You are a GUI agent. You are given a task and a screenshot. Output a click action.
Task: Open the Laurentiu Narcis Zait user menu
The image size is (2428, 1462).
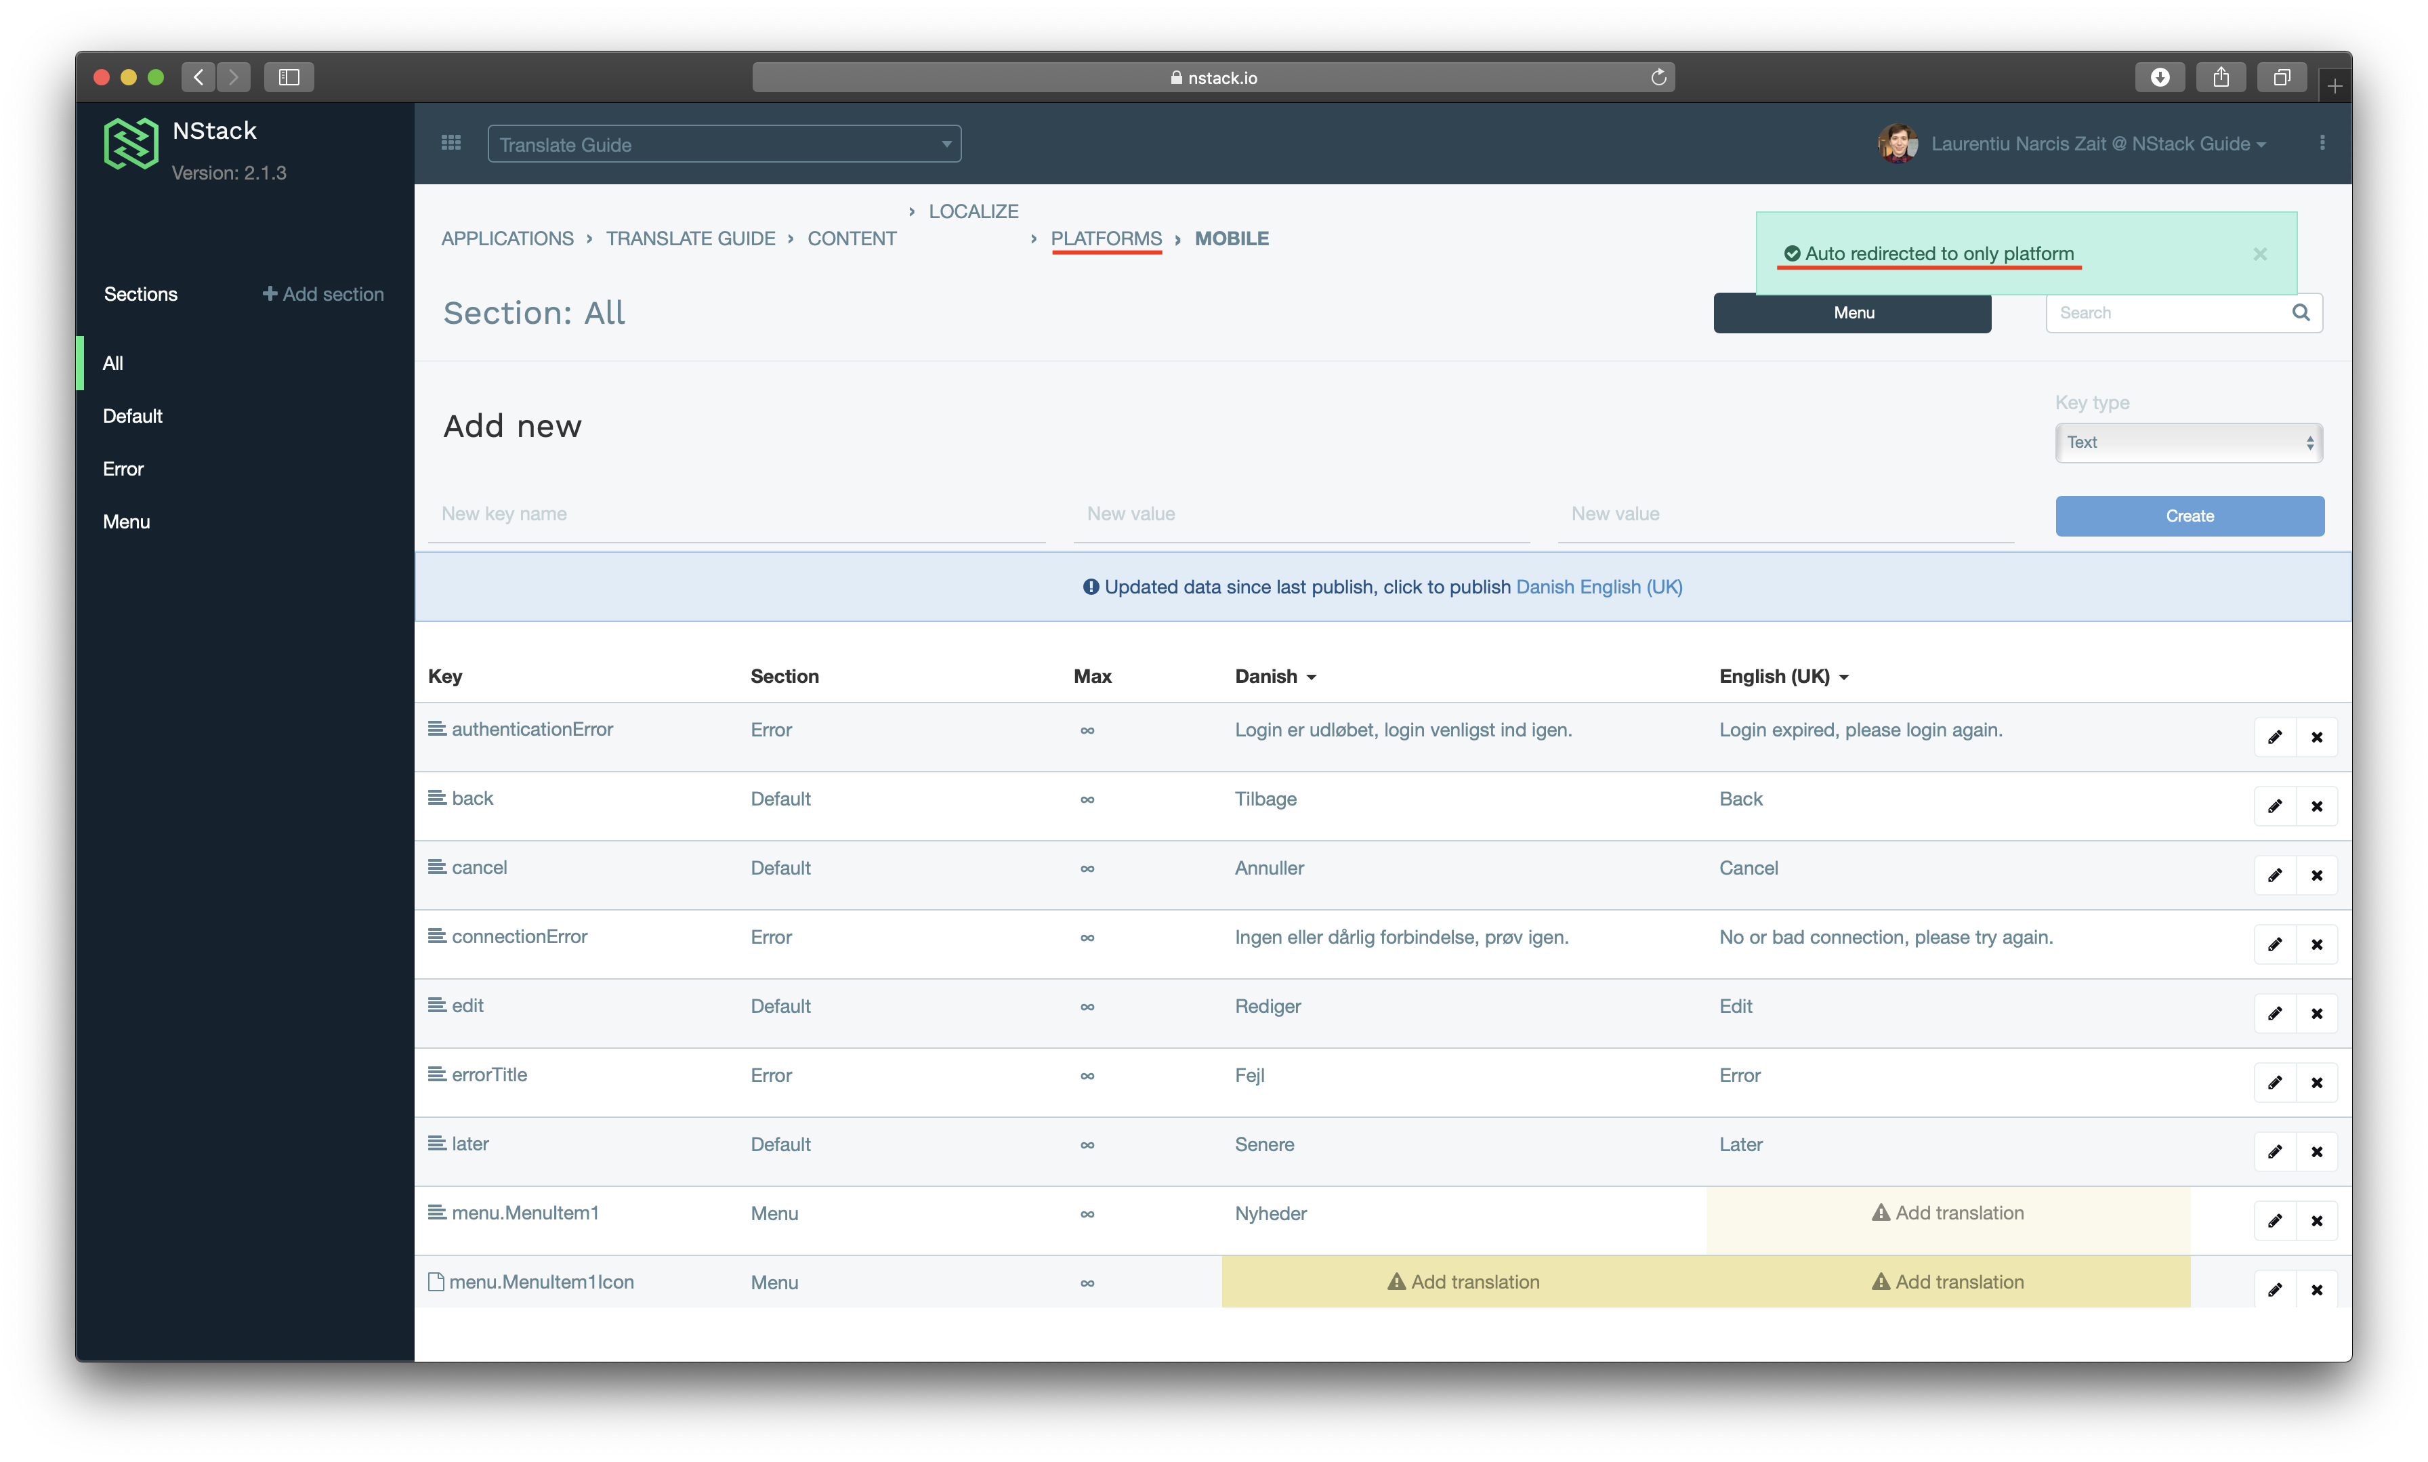2098,144
